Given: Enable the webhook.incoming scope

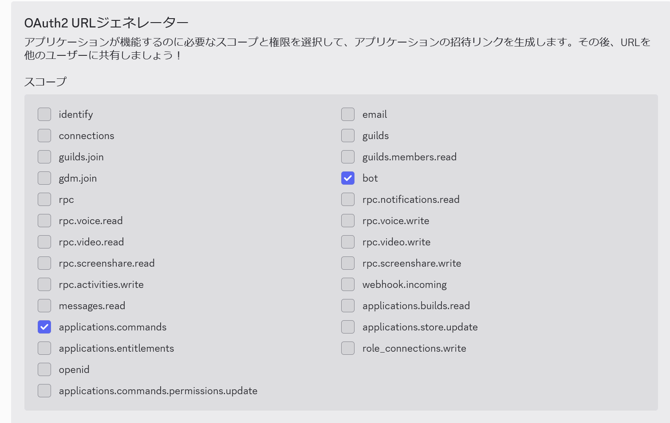Looking at the screenshot, I should coord(348,284).
